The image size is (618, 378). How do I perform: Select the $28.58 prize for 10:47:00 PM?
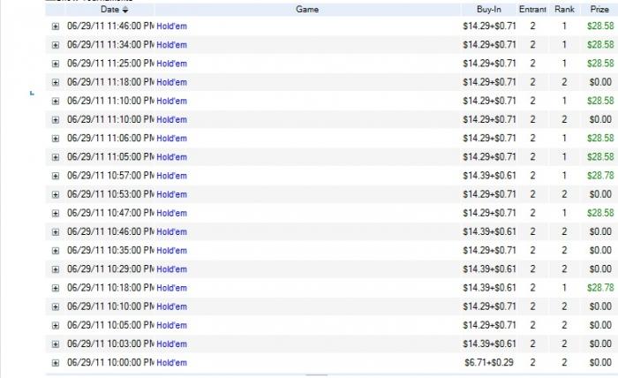click(x=600, y=213)
